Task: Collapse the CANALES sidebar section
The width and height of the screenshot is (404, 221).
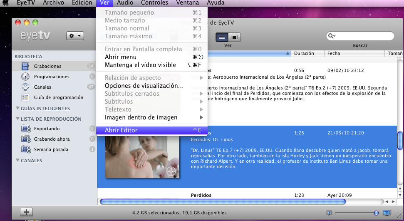Action: [x=17, y=160]
